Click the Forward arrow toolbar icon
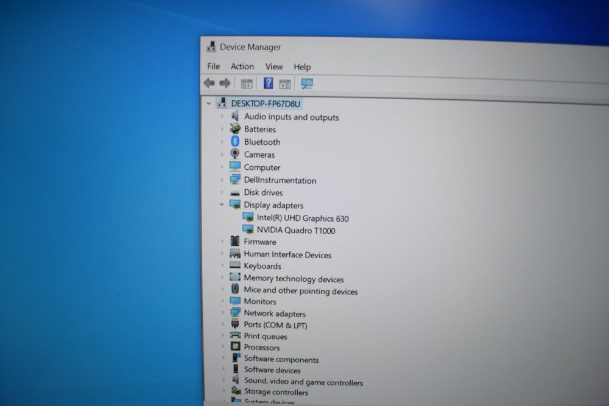This screenshot has width=609, height=406. point(225,83)
